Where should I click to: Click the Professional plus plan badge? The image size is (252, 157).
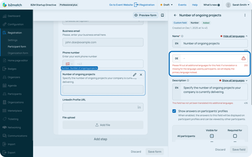(68, 5)
